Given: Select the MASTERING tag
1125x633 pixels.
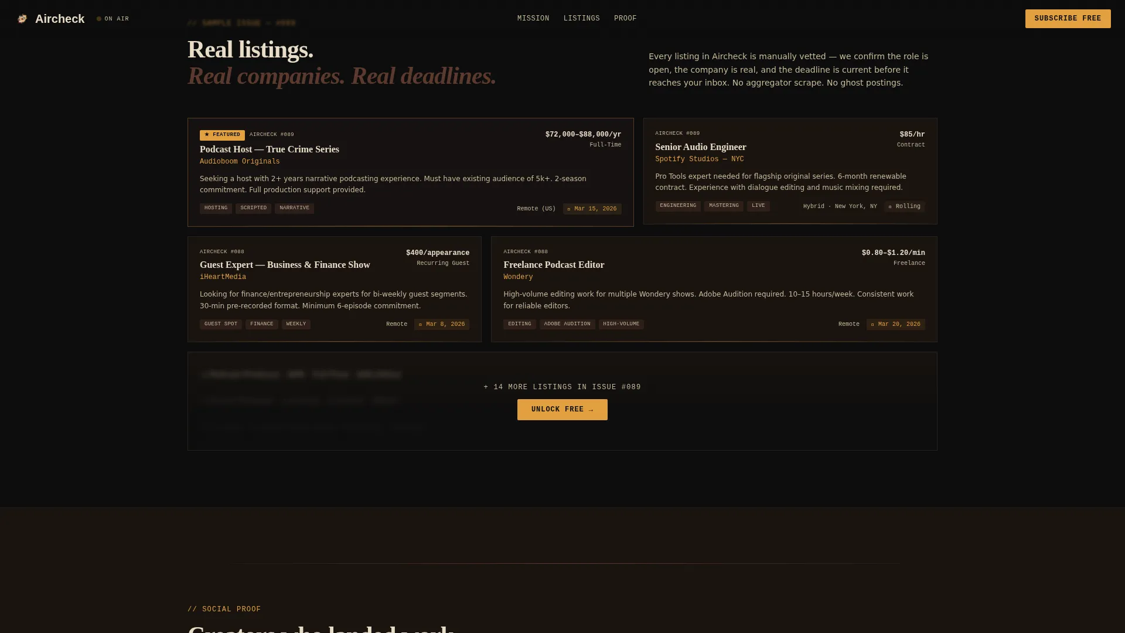Looking at the screenshot, I should (x=724, y=206).
